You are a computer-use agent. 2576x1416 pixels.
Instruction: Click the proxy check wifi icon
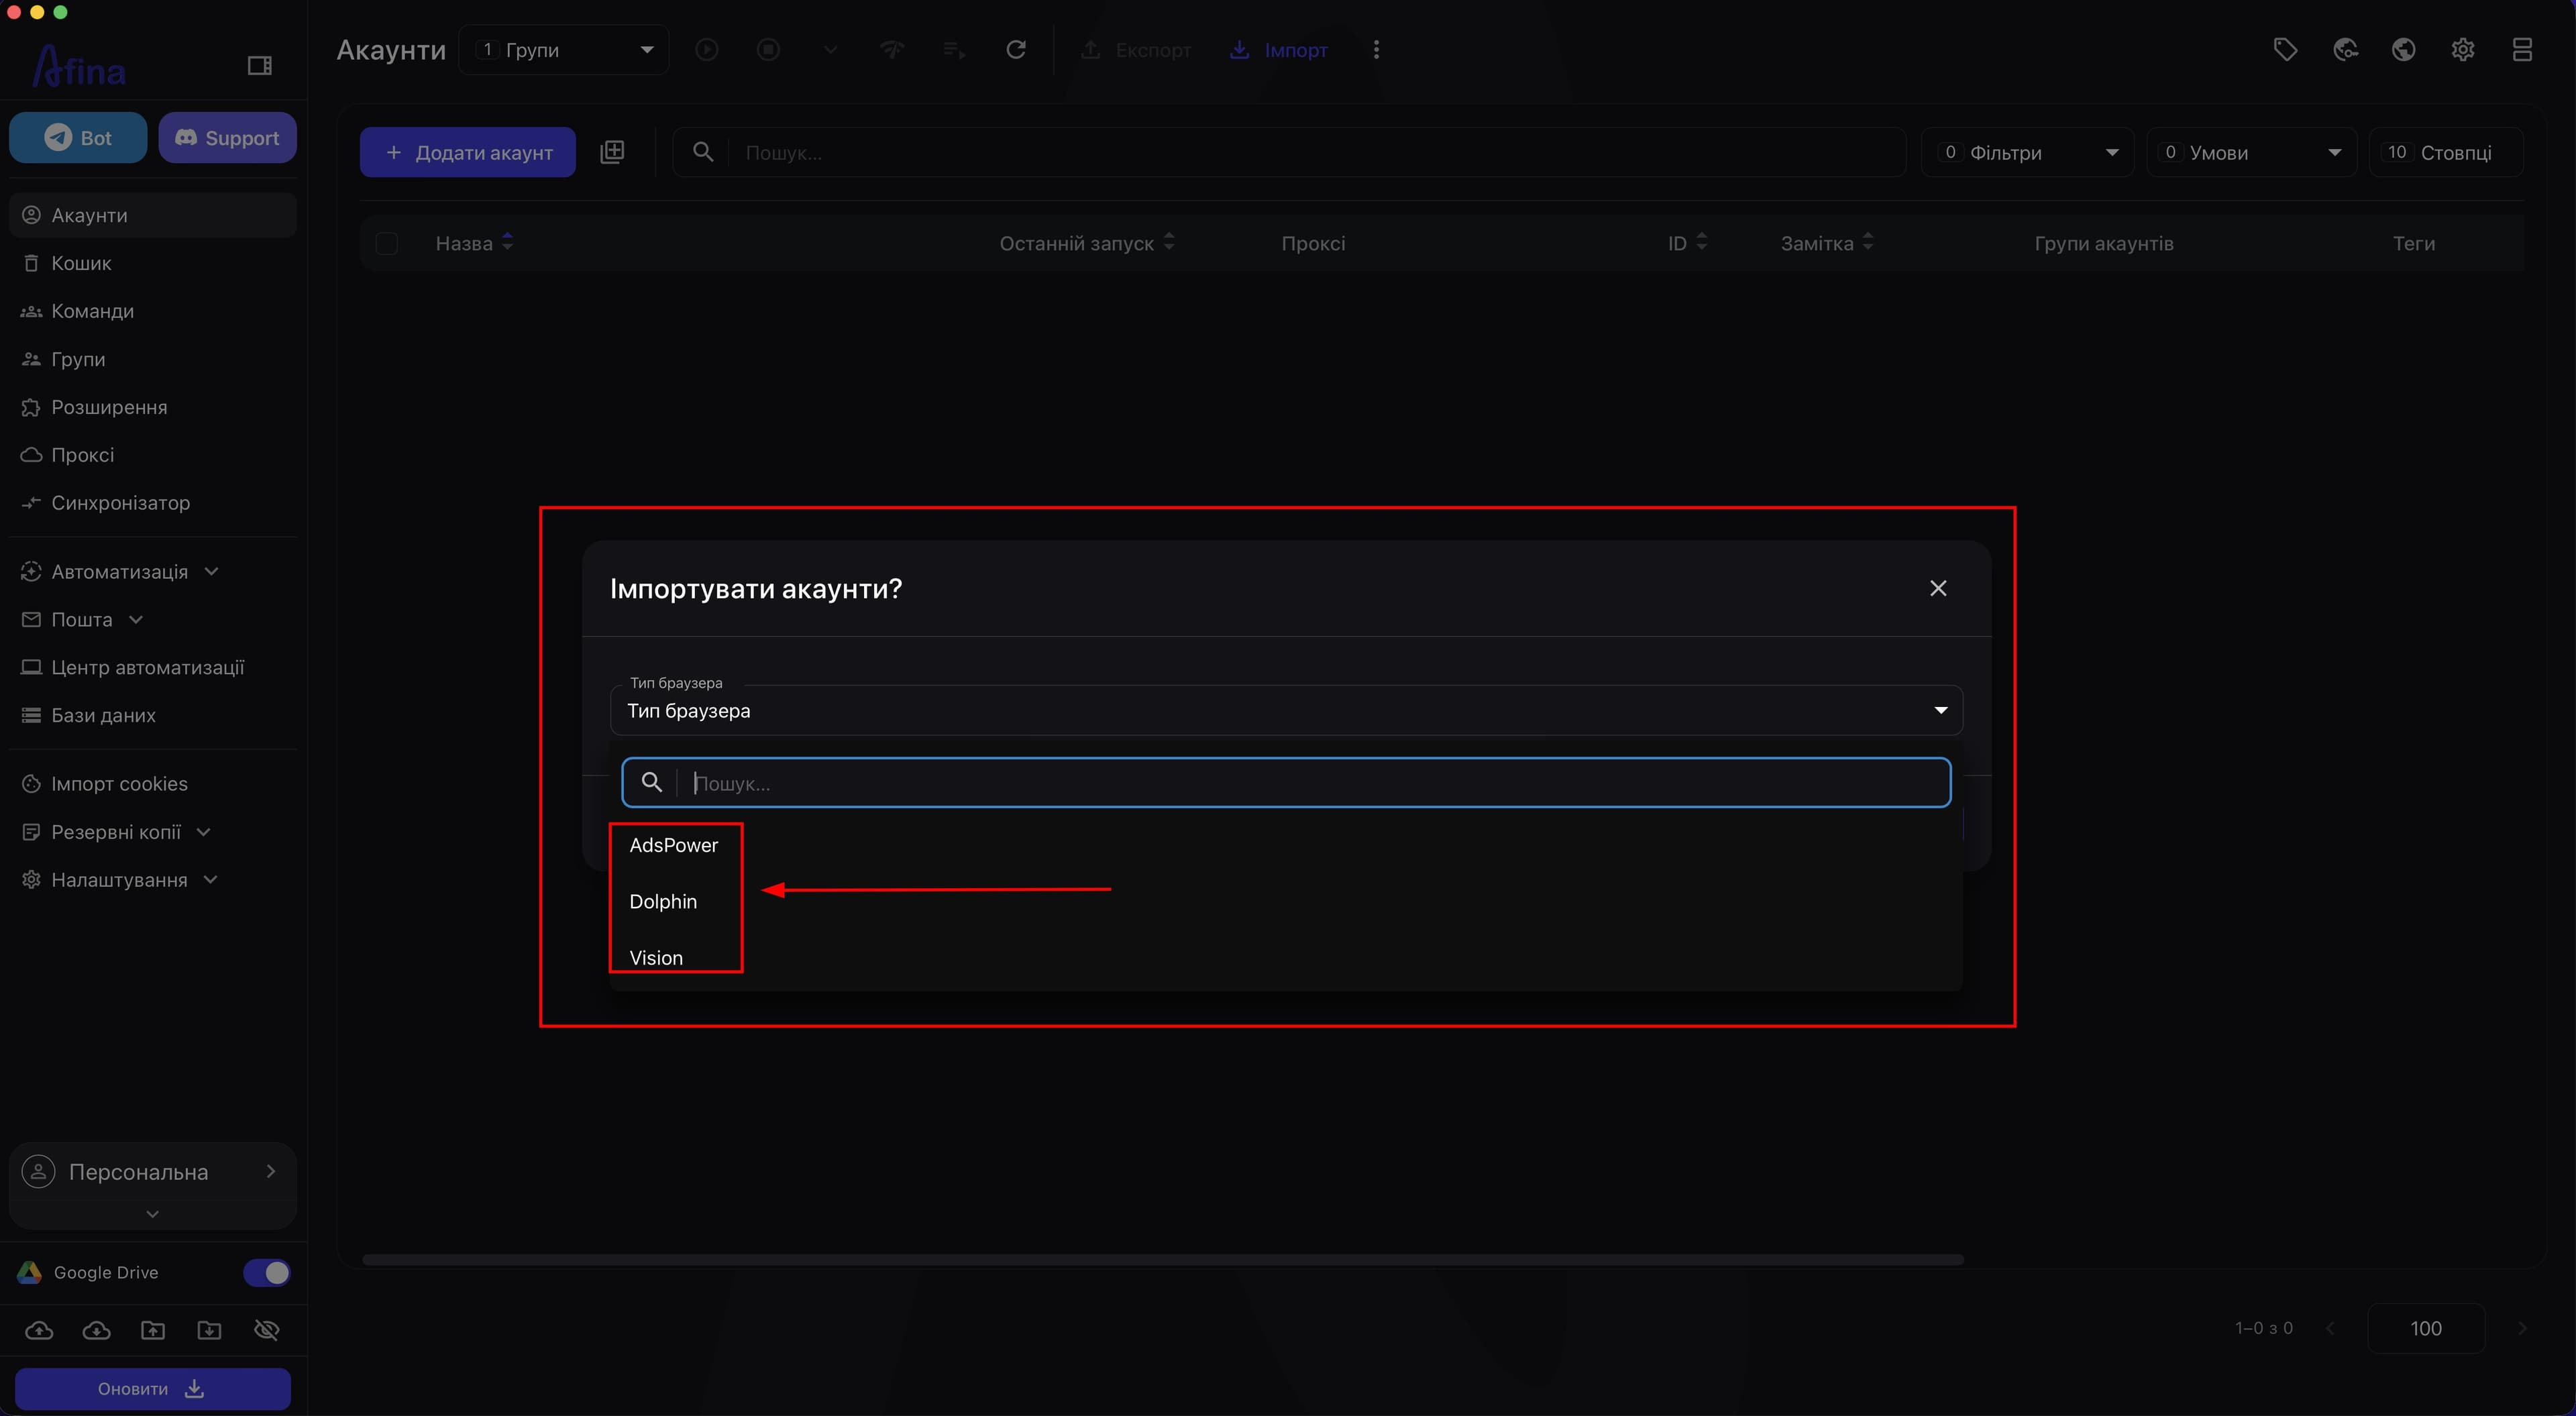click(x=892, y=50)
